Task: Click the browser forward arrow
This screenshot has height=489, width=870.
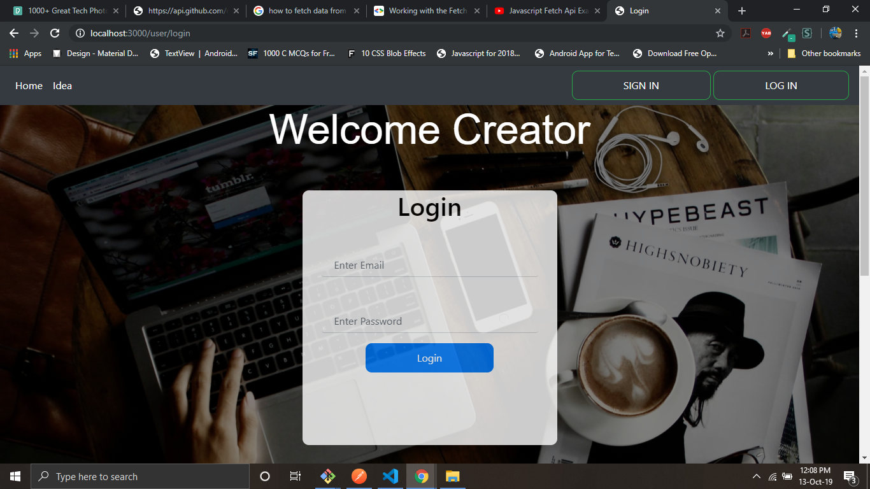Action: click(x=34, y=33)
